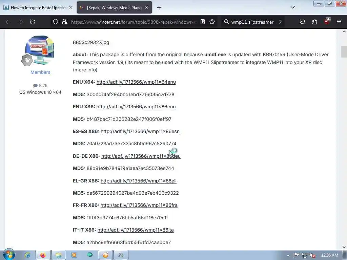
Task: Click MD5 hash starting with 88b91e9b
Action: tap(130, 169)
